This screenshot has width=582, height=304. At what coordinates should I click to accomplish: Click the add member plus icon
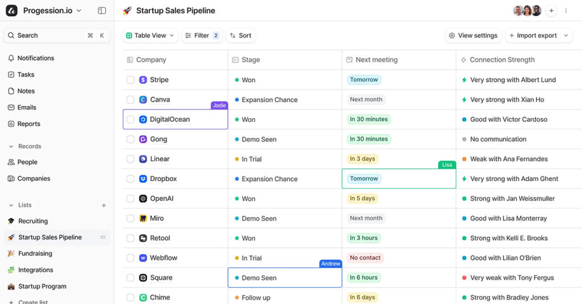coord(551,11)
